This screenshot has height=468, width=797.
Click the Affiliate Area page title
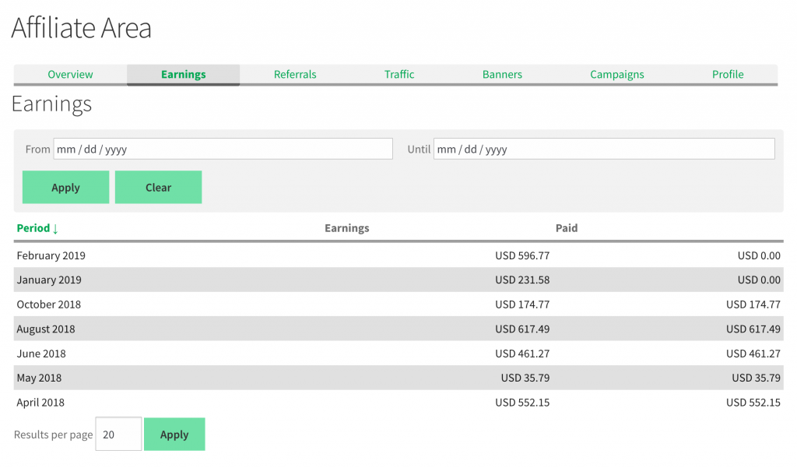tap(81, 27)
